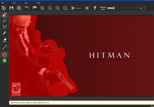Set zoom to 1:1 actual size
The height and width of the screenshot is (107, 154).
[57, 8]
